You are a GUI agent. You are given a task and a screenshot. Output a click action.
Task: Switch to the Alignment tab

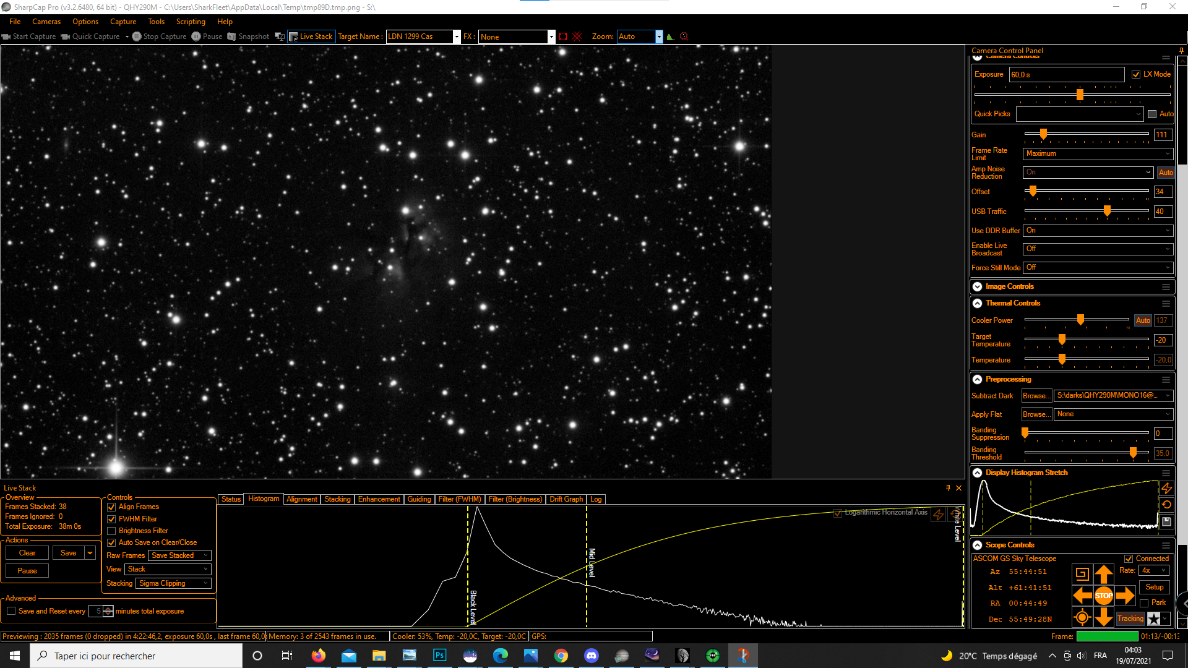pos(302,499)
